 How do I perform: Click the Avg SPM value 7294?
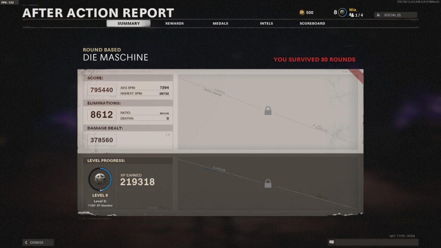point(164,88)
